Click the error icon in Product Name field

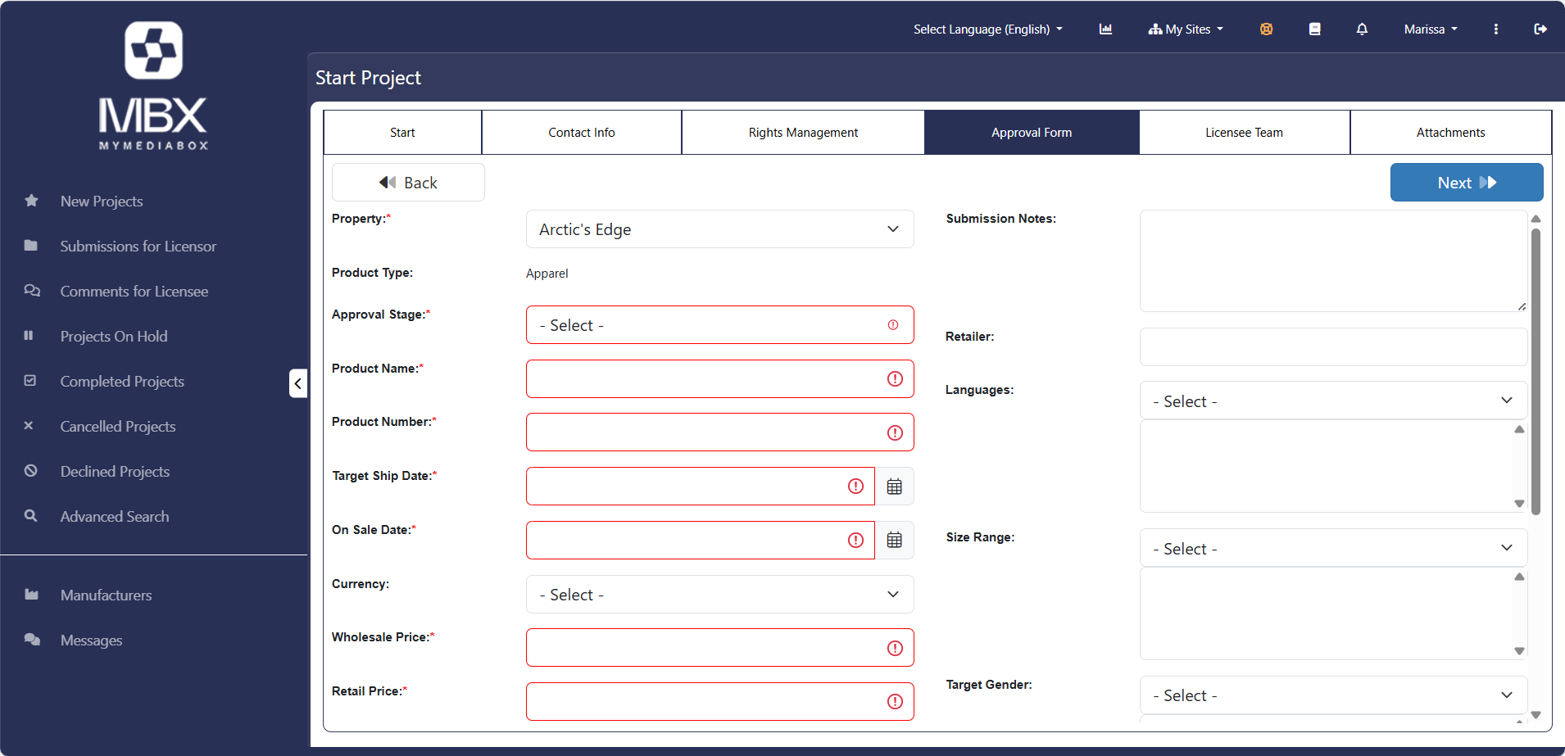click(x=895, y=379)
